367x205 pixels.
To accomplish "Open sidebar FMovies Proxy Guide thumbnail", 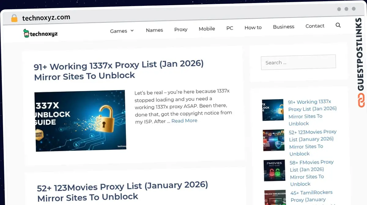I will click(275, 170).
